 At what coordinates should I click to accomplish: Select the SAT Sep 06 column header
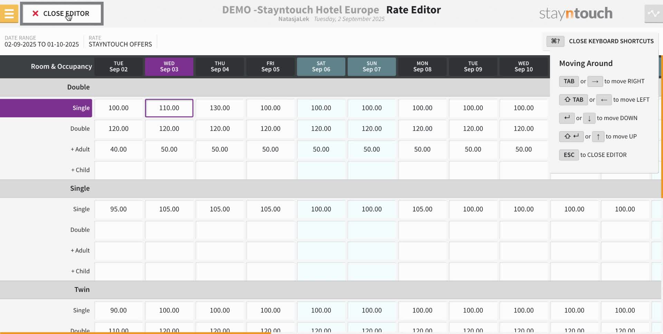coord(321,66)
